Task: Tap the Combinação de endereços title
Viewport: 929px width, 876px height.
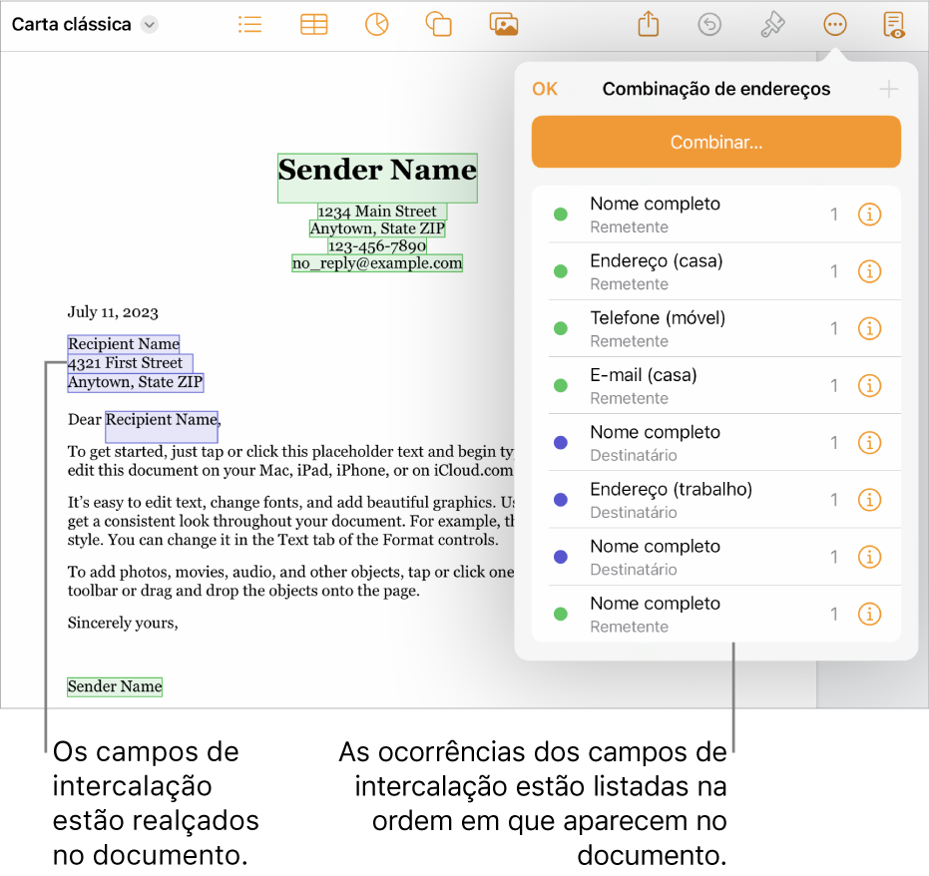Action: pyautogui.click(x=716, y=89)
